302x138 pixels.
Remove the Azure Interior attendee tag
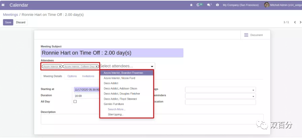point(60,66)
